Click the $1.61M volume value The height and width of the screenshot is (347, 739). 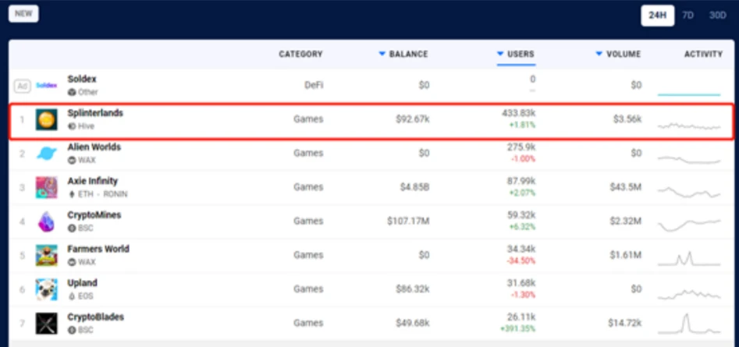pyautogui.click(x=626, y=255)
